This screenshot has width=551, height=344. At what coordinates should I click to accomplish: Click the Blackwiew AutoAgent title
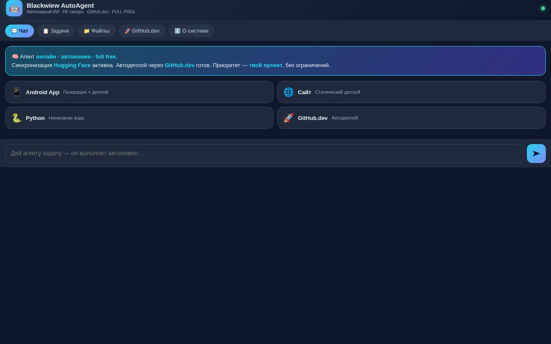click(60, 6)
